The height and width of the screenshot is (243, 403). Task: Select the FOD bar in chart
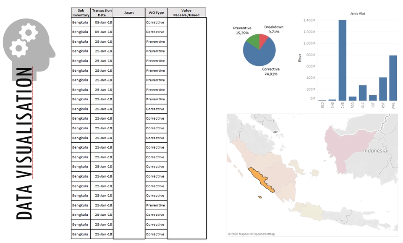[353, 99]
